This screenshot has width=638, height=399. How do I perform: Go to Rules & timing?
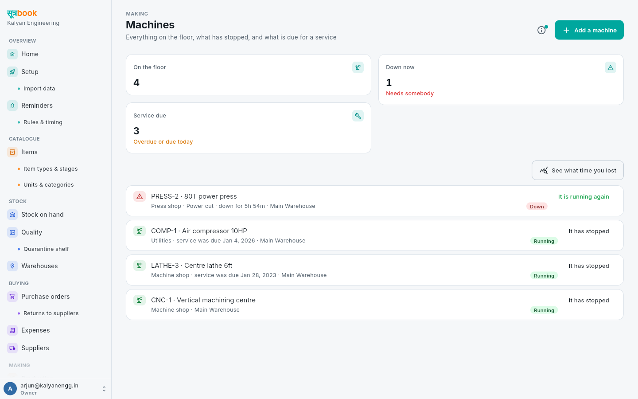click(x=43, y=122)
